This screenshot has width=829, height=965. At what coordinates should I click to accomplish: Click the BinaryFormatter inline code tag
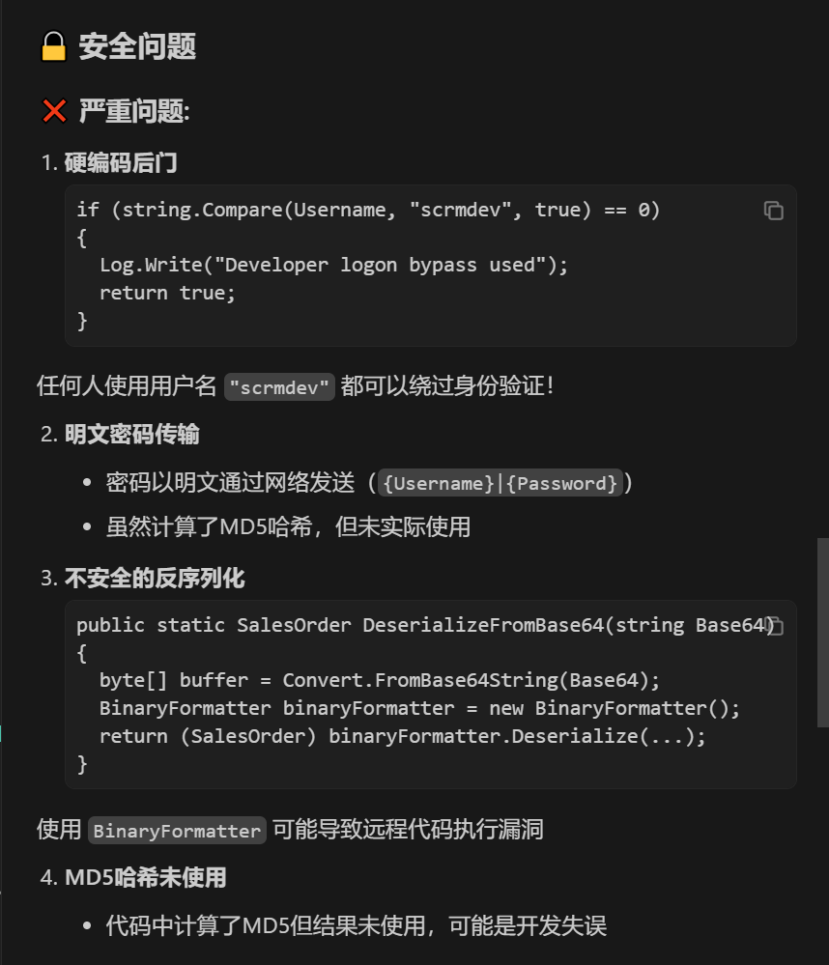click(x=177, y=831)
